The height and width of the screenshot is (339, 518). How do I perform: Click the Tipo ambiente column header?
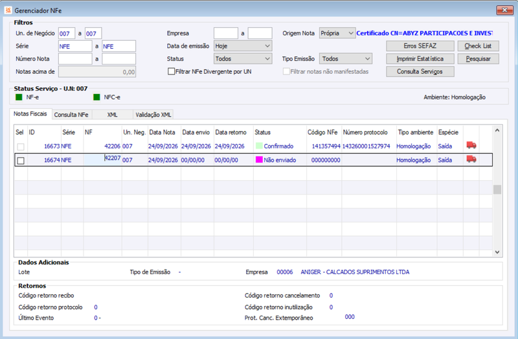point(416,132)
